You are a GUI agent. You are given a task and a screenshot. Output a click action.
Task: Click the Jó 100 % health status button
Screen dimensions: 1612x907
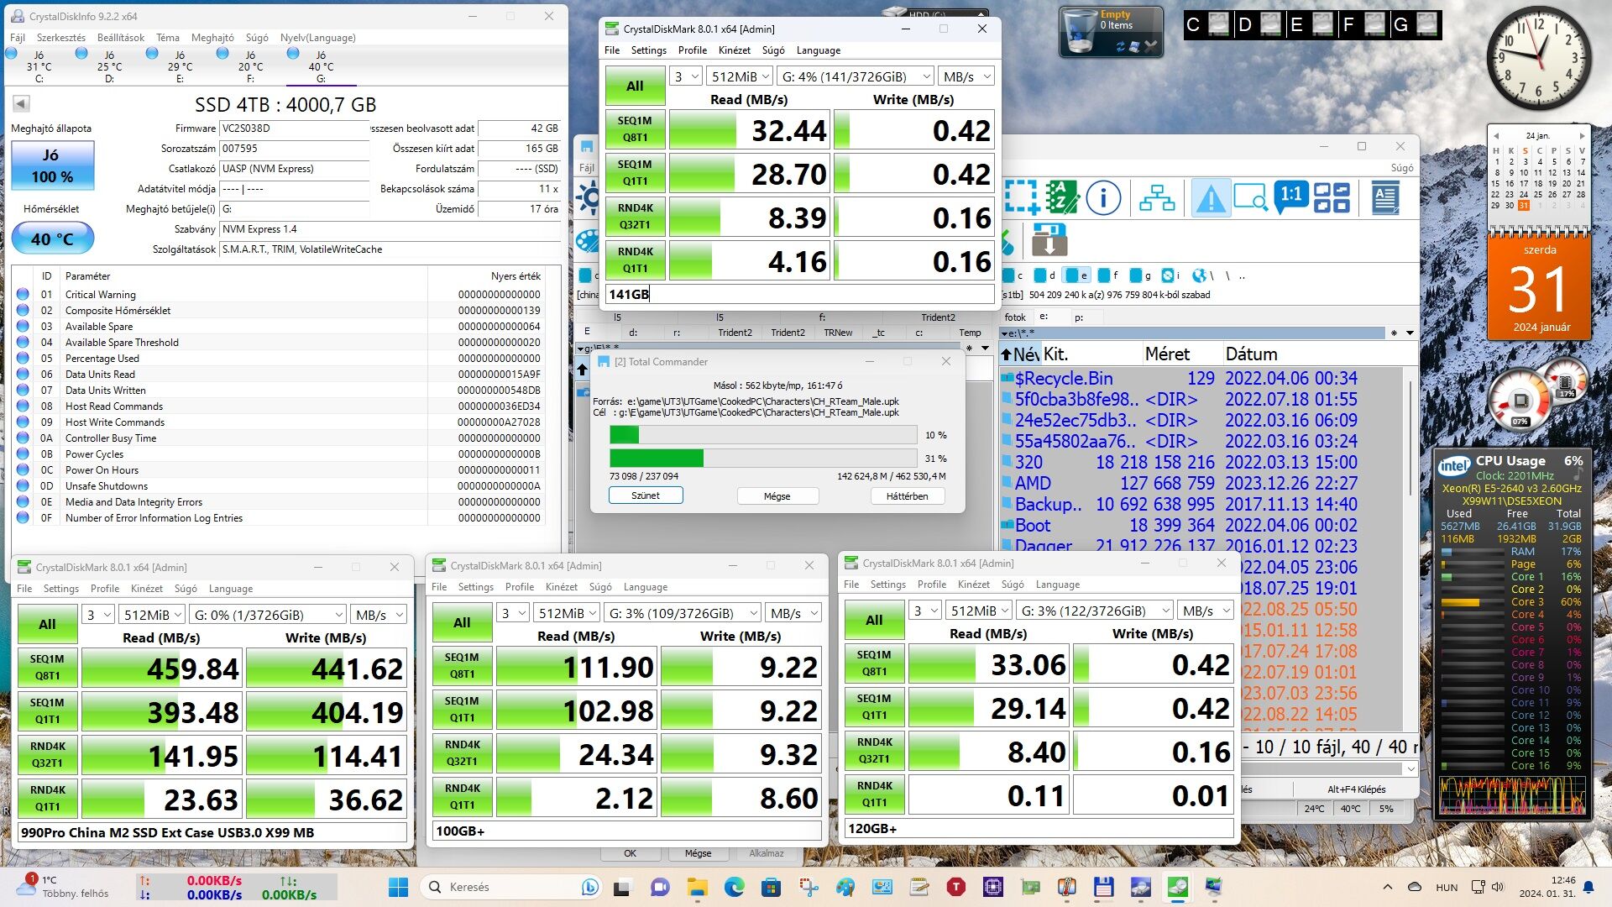click(x=52, y=165)
